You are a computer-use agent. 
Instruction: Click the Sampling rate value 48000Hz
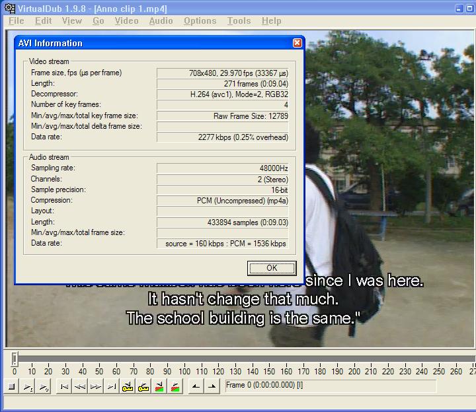coord(222,168)
